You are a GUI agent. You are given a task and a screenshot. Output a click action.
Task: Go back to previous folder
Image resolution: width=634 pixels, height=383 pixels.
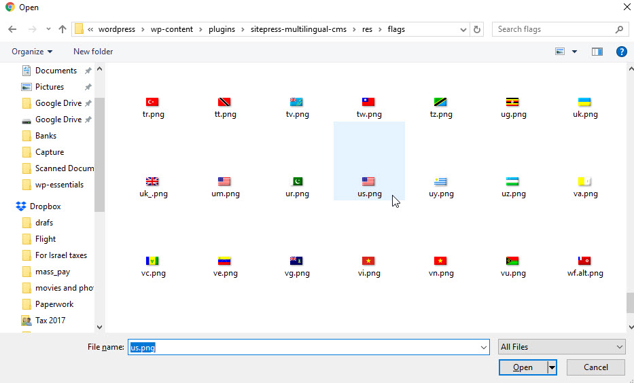click(x=12, y=29)
